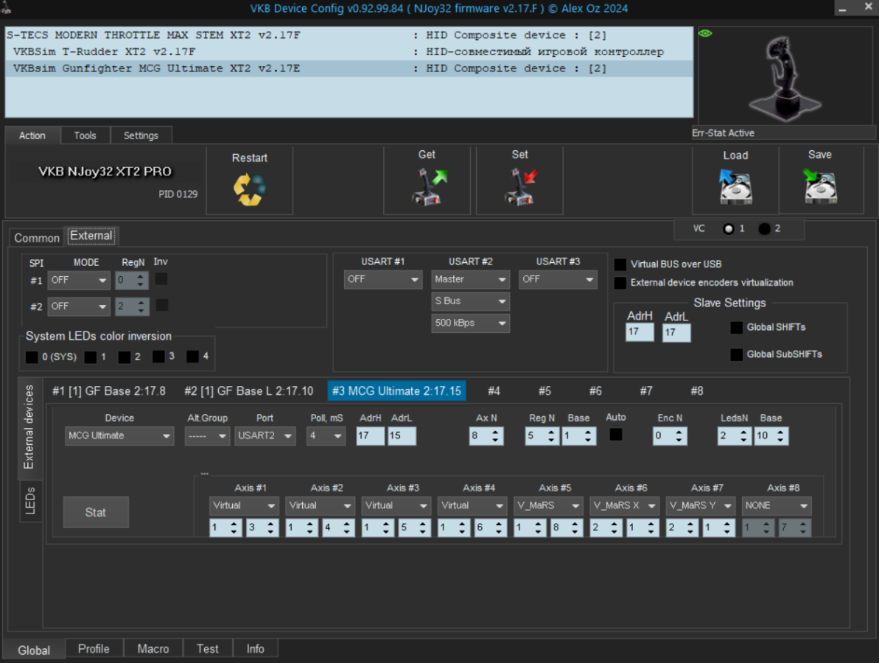Image resolution: width=879 pixels, height=663 pixels.
Task: Open the MCG Ultimate Device dropdown
Action: pyautogui.click(x=119, y=436)
